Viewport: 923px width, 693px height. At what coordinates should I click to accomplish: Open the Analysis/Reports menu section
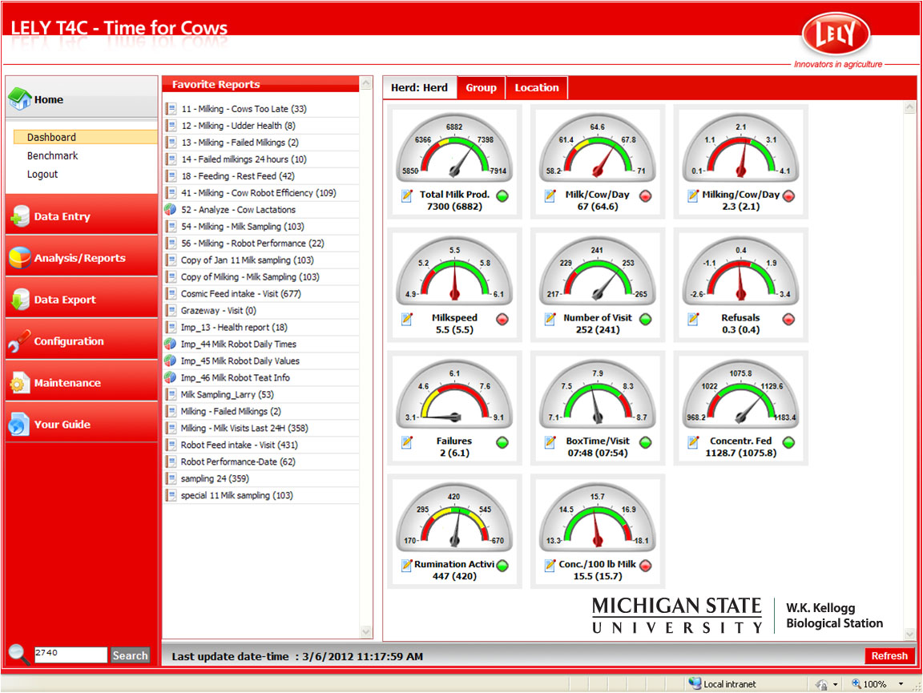82,258
